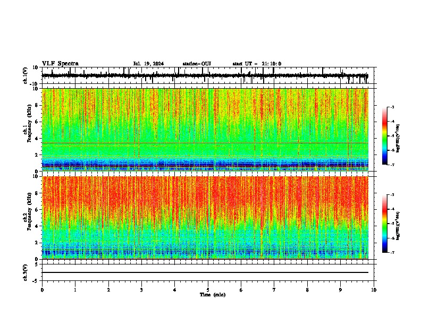This screenshot has width=421, height=325.
Task: Click the "-3" tick on ch.1 color bar
Action: pos(392,107)
